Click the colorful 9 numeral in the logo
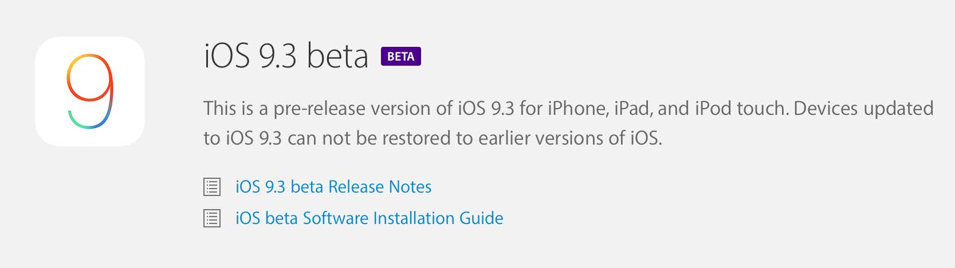The height and width of the screenshot is (268, 955). pyautogui.click(x=90, y=90)
